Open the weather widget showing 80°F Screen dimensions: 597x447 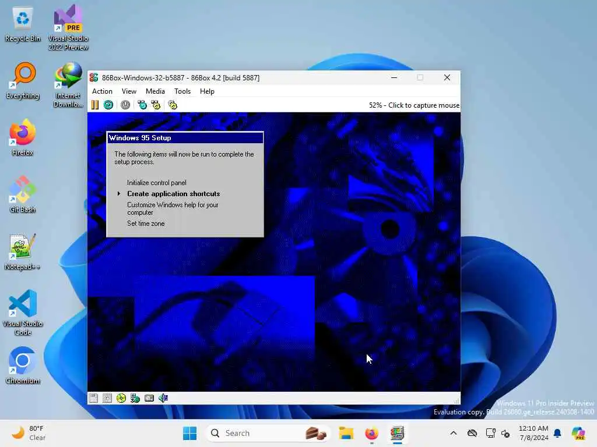pyautogui.click(x=29, y=433)
